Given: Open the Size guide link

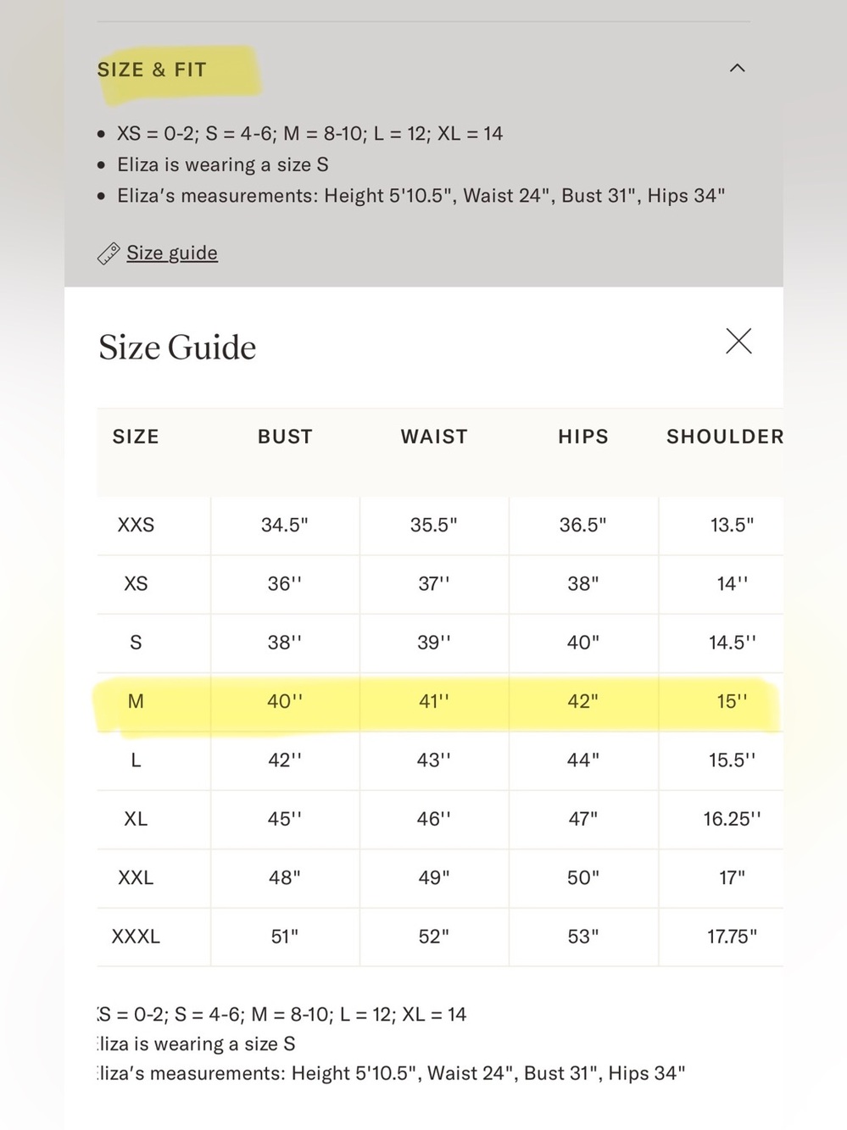Looking at the screenshot, I should click(x=172, y=253).
